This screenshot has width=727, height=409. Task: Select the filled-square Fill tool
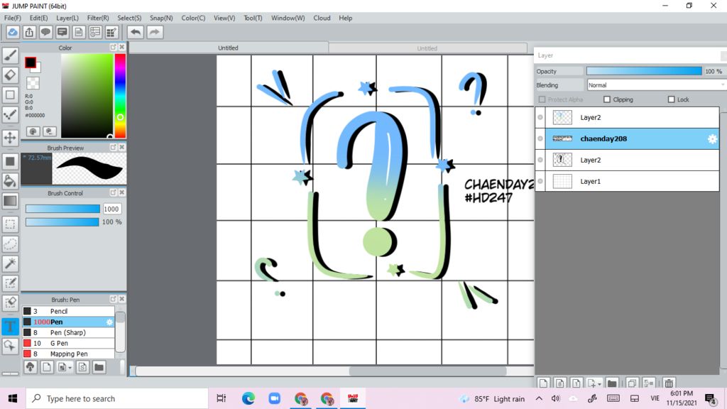(x=10, y=161)
